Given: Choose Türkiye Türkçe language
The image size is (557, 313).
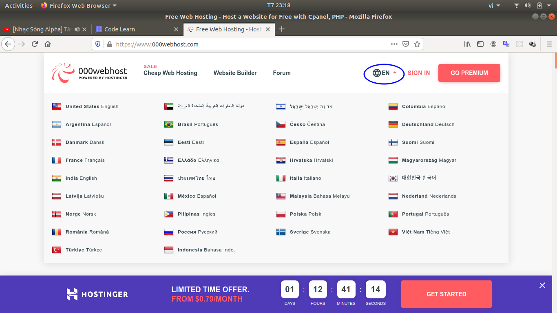Looking at the screenshot, I should click(77, 250).
